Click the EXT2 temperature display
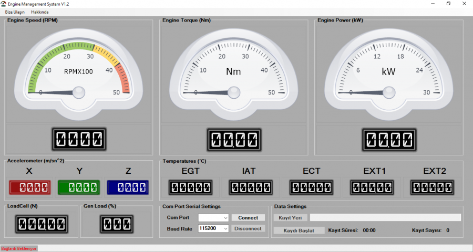 (x=433, y=187)
